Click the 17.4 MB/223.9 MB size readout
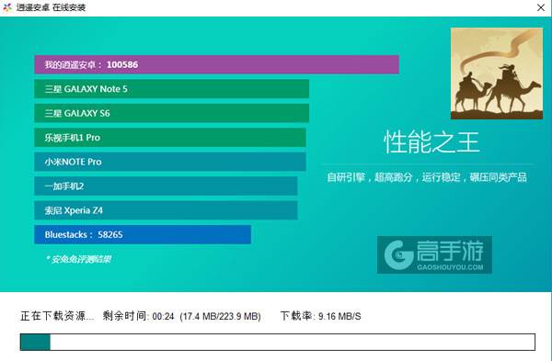 coord(221,316)
